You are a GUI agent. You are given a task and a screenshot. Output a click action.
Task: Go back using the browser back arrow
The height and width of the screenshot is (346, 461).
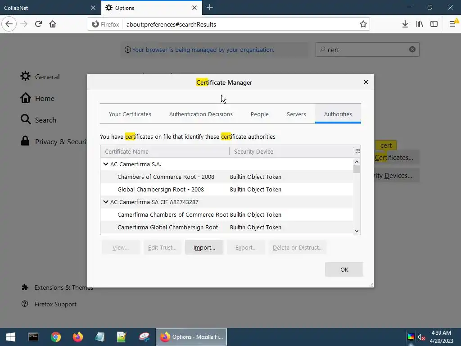[9, 24]
